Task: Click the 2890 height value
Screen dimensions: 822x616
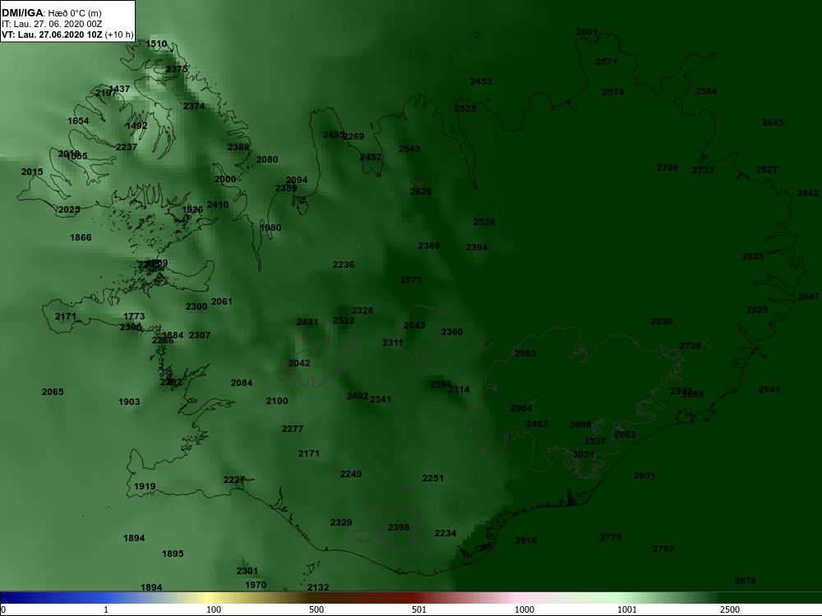Action: point(661,322)
